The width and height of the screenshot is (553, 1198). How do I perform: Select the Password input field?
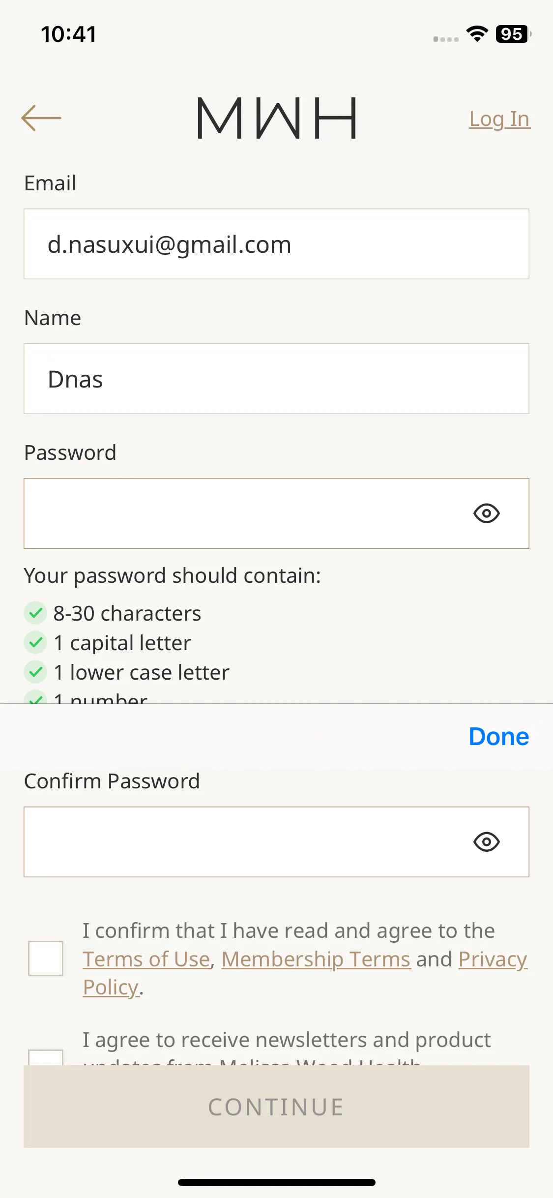(x=276, y=513)
